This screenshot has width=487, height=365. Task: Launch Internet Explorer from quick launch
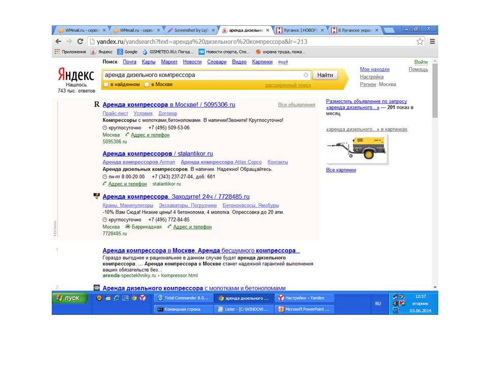pyautogui.click(x=117, y=298)
